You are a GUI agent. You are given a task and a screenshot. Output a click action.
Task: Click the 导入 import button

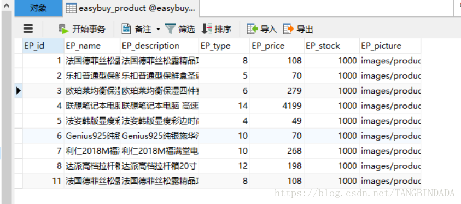click(262, 29)
